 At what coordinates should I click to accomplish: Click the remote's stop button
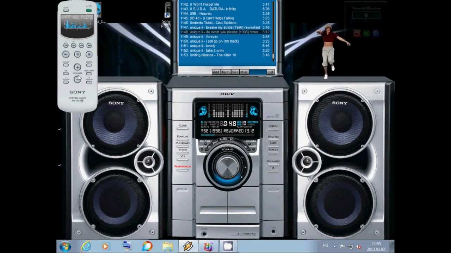(x=89, y=54)
